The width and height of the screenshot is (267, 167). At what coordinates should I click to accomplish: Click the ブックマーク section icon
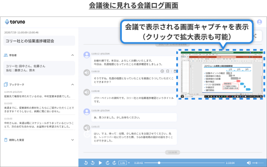6,85
